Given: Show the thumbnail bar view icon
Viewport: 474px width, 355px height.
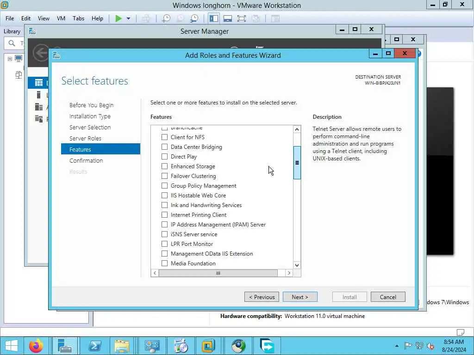Looking at the screenshot, I should 228,18.
